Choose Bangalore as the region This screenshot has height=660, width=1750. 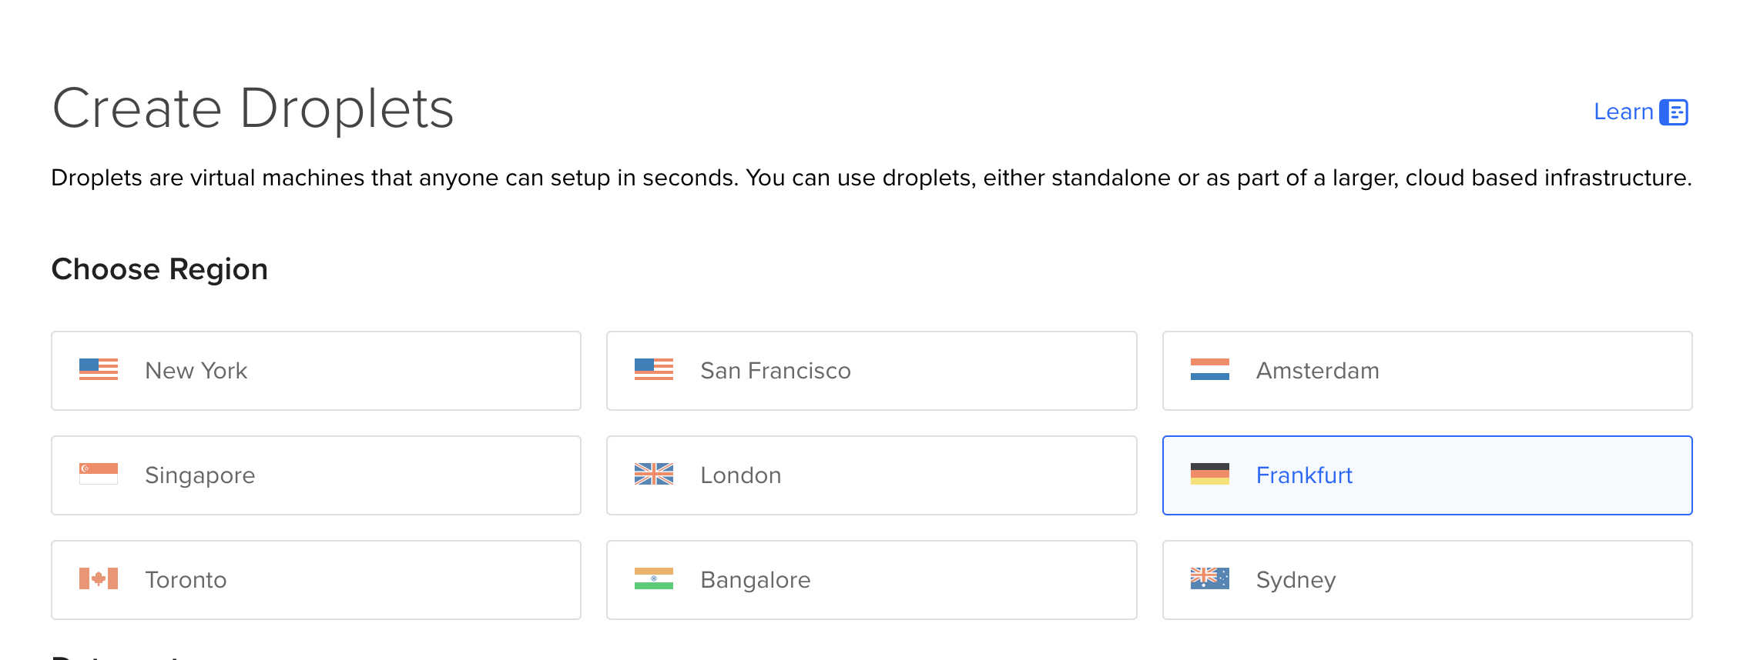(872, 580)
